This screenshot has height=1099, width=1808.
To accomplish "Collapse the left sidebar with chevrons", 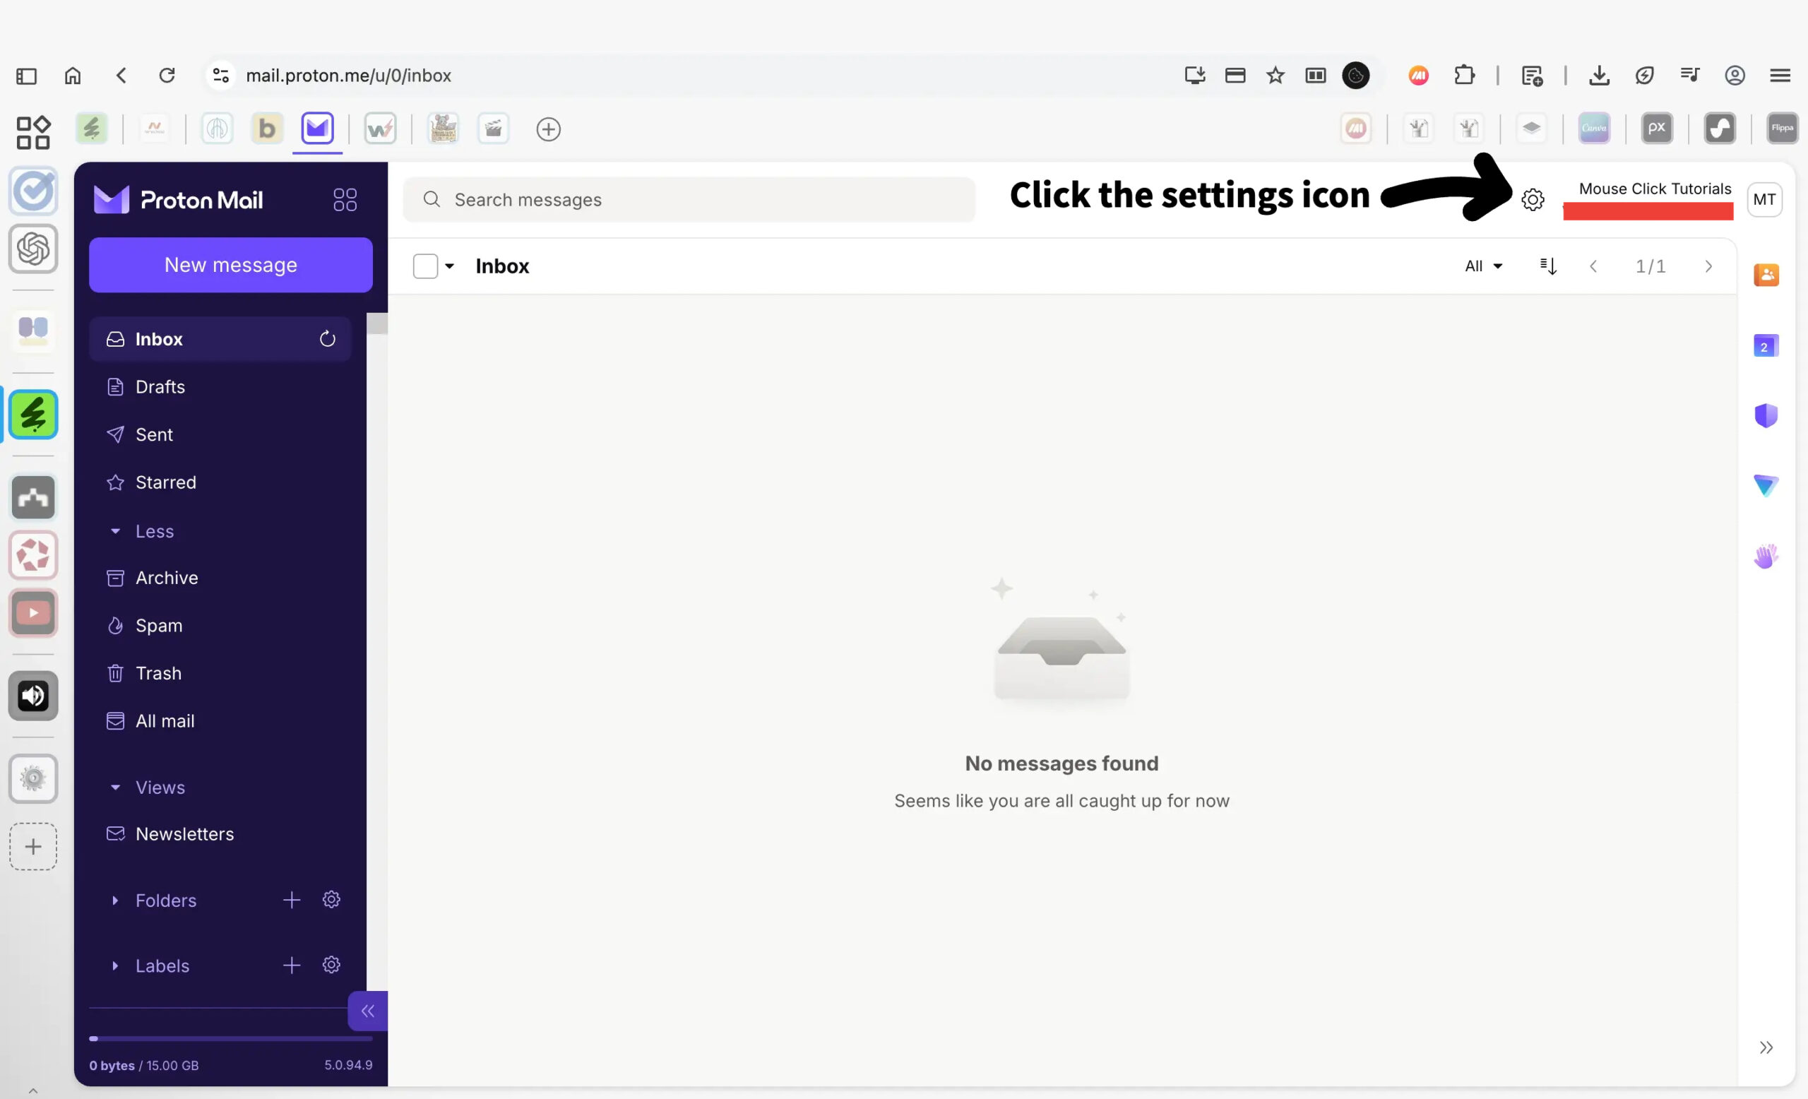I will 368,1011.
